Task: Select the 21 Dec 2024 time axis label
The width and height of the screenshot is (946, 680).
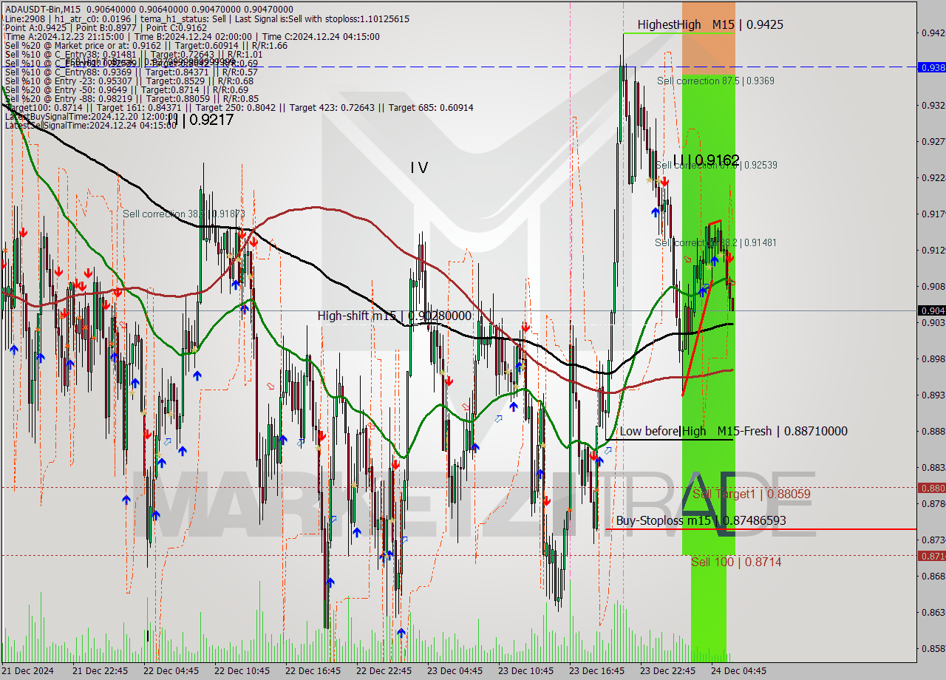Action: [x=28, y=671]
